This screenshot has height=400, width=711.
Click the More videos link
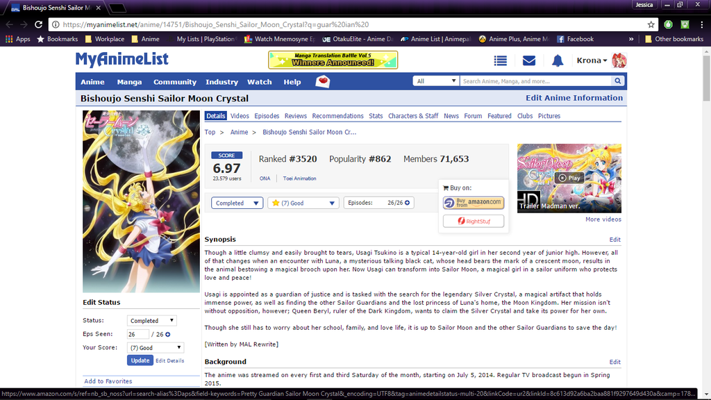click(x=603, y=219)
